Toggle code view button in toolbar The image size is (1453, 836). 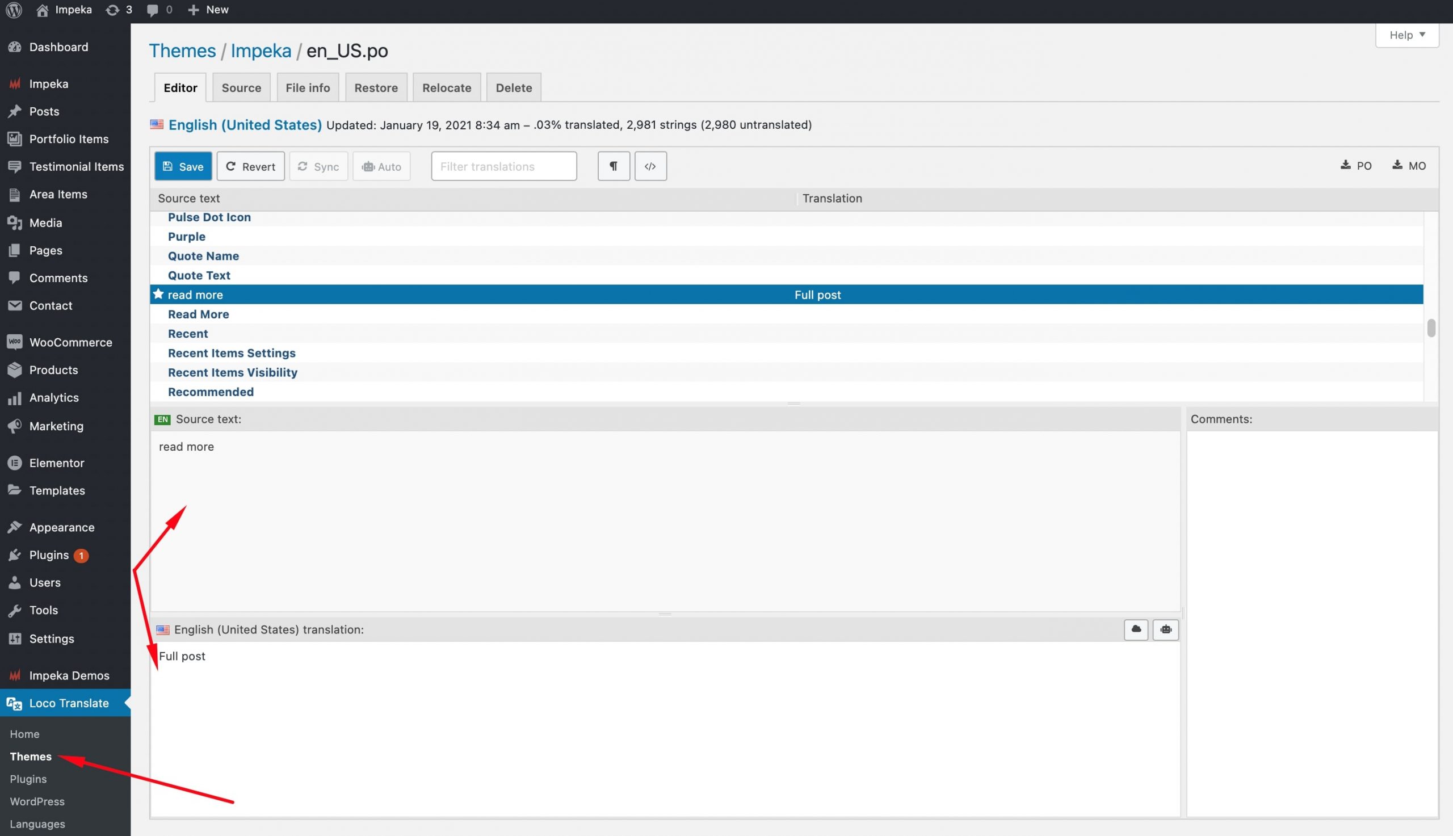click(x=650, y=166)
